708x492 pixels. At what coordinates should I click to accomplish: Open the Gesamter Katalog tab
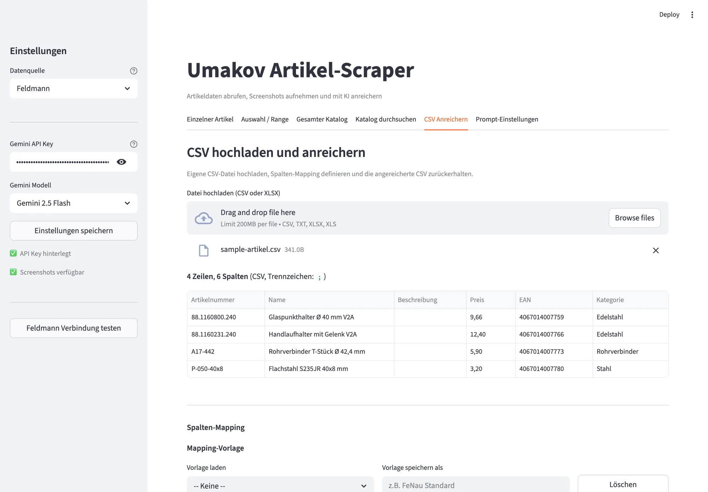[322, 119]
